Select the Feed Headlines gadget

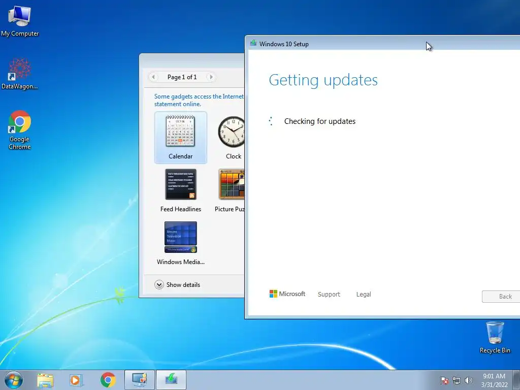coord(180,191)
